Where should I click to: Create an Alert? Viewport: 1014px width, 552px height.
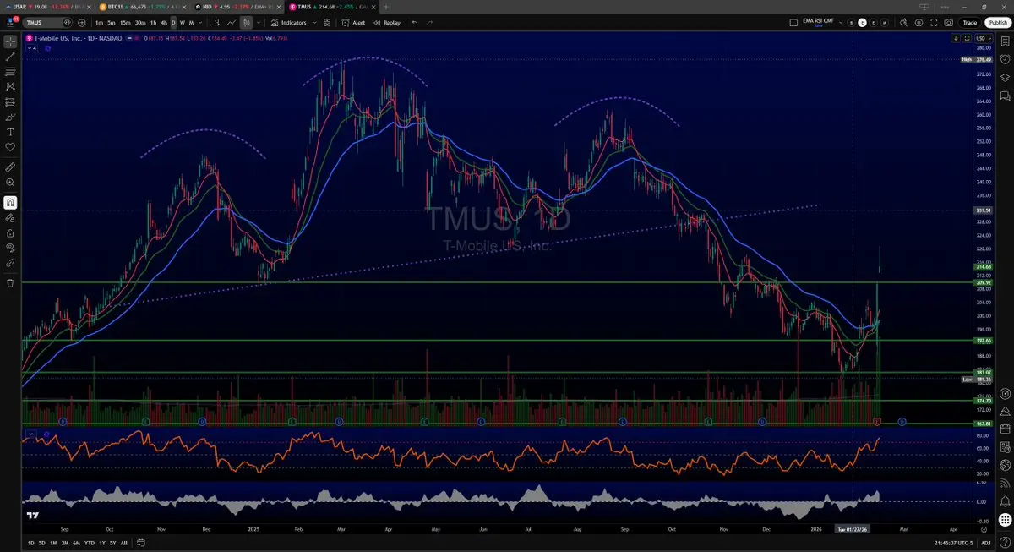coord(354,23)
